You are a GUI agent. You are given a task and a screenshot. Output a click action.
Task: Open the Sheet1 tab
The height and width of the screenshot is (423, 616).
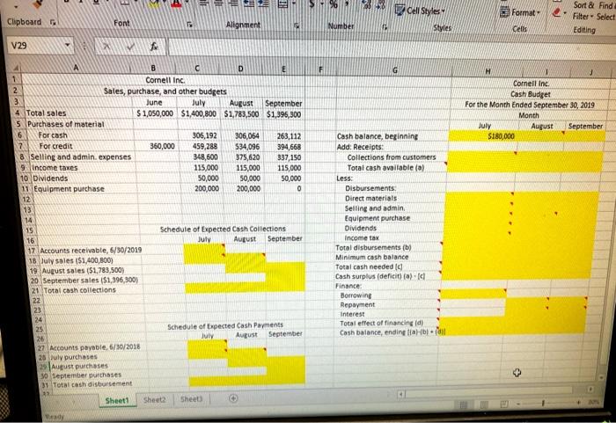(x=117, y=401)
